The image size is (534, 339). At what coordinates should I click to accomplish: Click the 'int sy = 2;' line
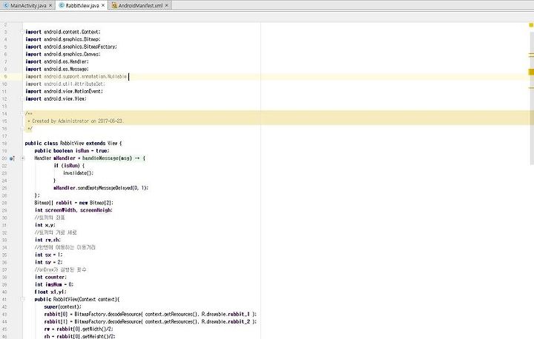(49, 262)
